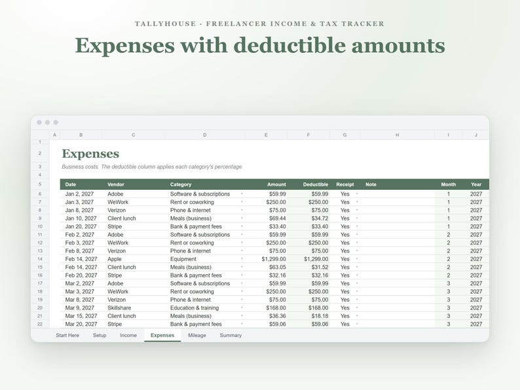Select row 22 header
520x390 pixels.
(x=40, y=324)
